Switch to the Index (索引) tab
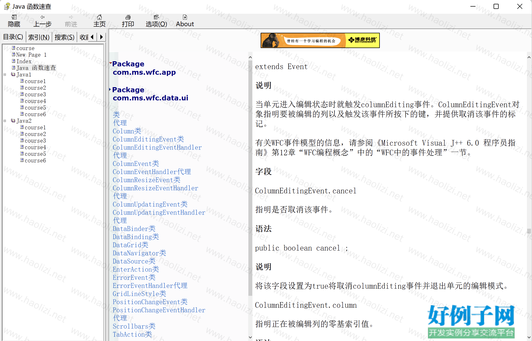532x341 pixels. [39, 37]
